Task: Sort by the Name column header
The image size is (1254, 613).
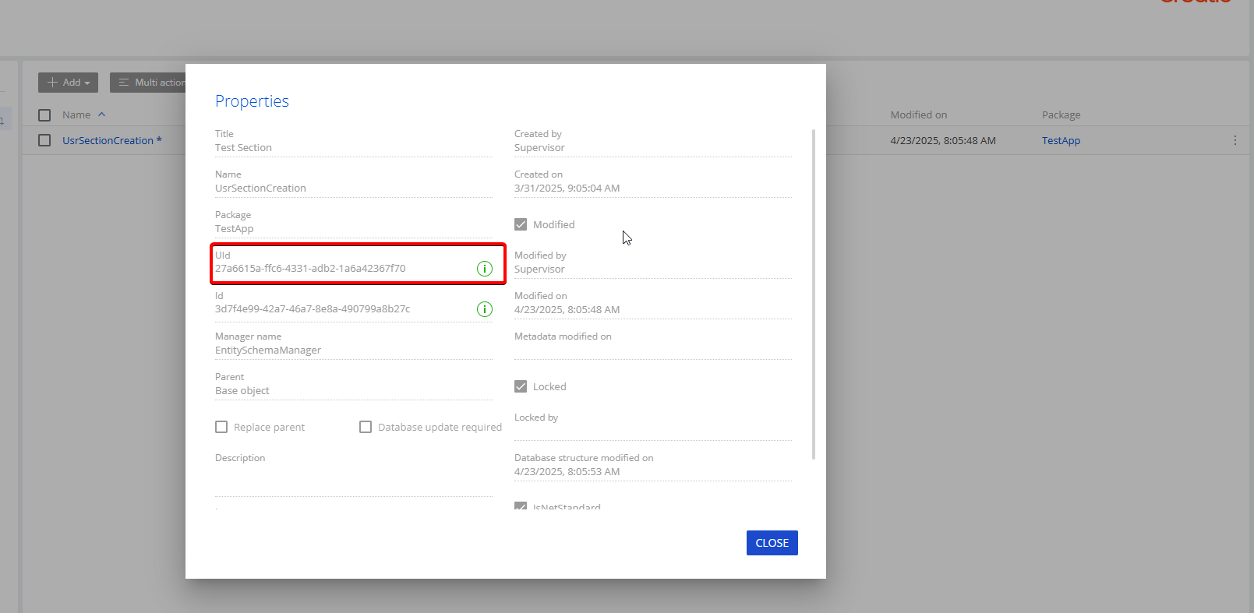Action: tap(76, 115)
